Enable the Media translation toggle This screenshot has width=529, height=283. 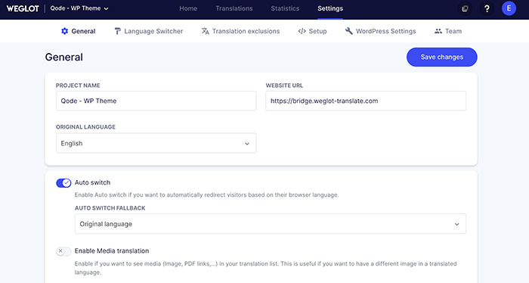[63, 251]
